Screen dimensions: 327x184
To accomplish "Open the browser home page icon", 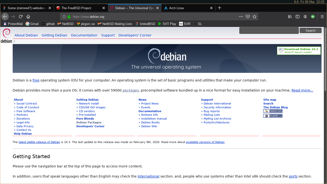I will pyautogui.click(x=28, y=17).
